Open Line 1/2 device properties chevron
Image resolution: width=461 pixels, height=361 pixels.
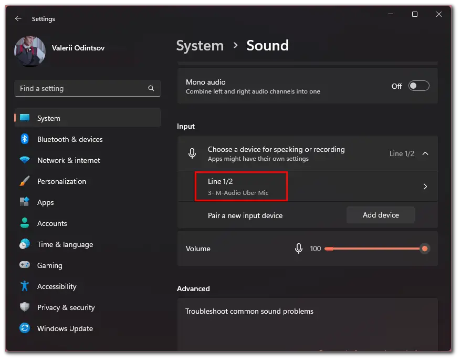425,187
